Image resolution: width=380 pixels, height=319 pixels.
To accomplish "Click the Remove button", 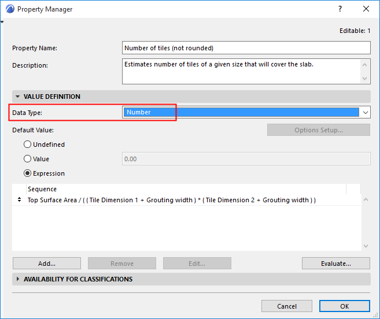I will 122,264.
